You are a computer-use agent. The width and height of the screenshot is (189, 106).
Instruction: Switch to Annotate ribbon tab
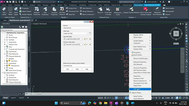coord(17,5)
